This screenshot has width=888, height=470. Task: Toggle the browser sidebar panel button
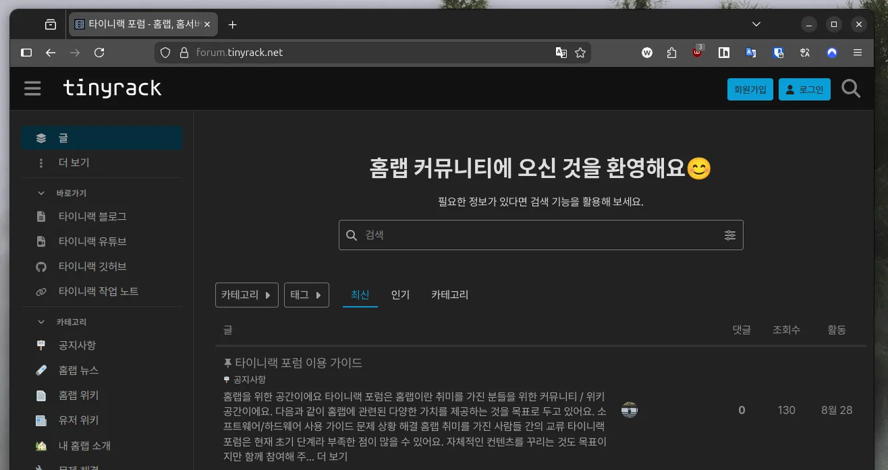pos(26,53)
